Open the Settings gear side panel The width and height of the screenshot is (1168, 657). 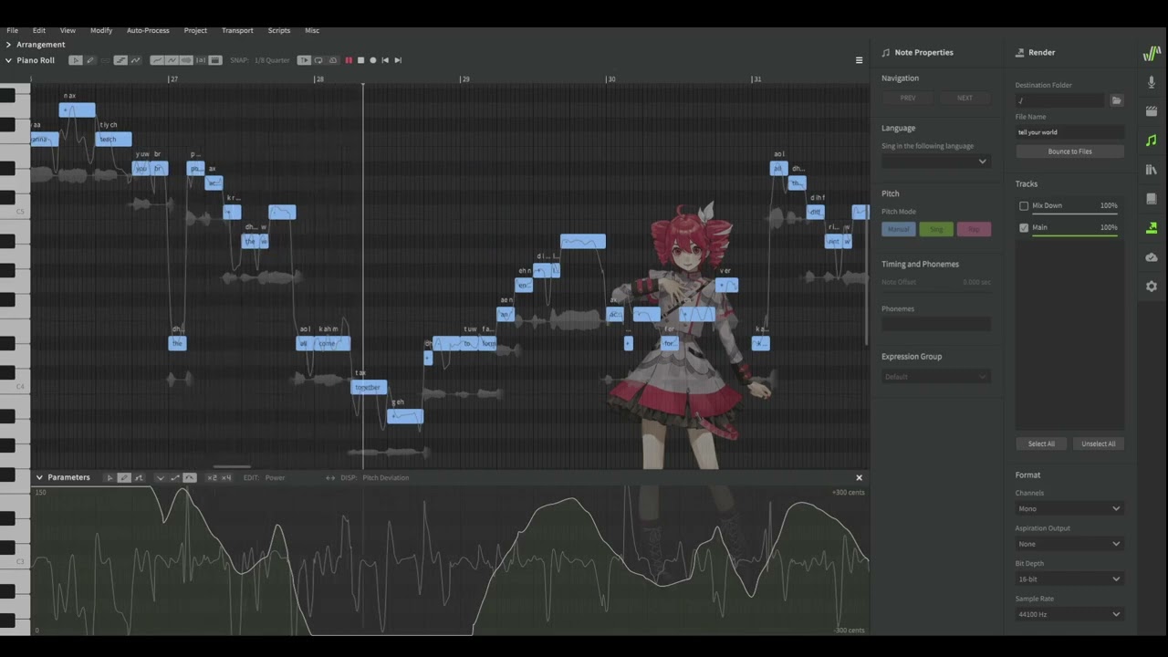click(x=1152, y=287)
